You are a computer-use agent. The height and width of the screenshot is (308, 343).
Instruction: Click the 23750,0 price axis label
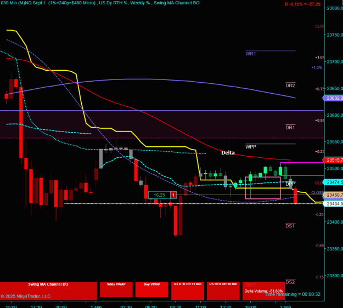coord(335,35)
